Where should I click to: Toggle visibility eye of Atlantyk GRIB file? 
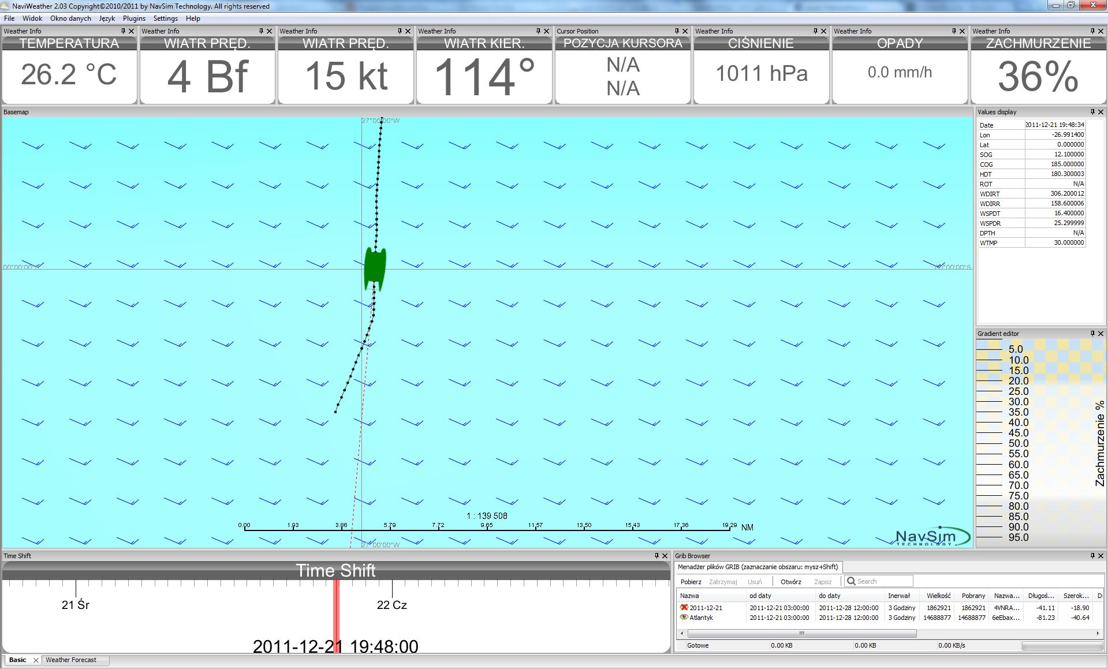click(684, 617)
